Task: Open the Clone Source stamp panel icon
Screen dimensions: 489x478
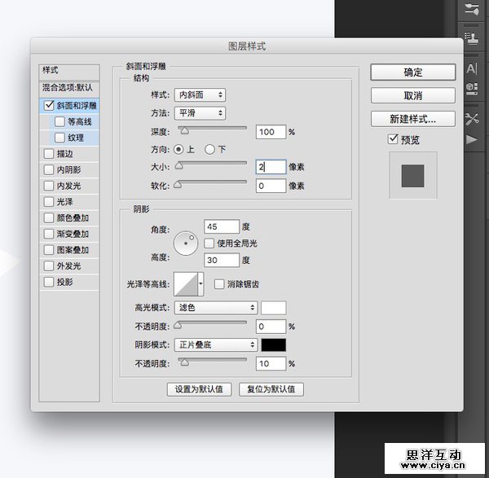Action: [x=471, y=37]
